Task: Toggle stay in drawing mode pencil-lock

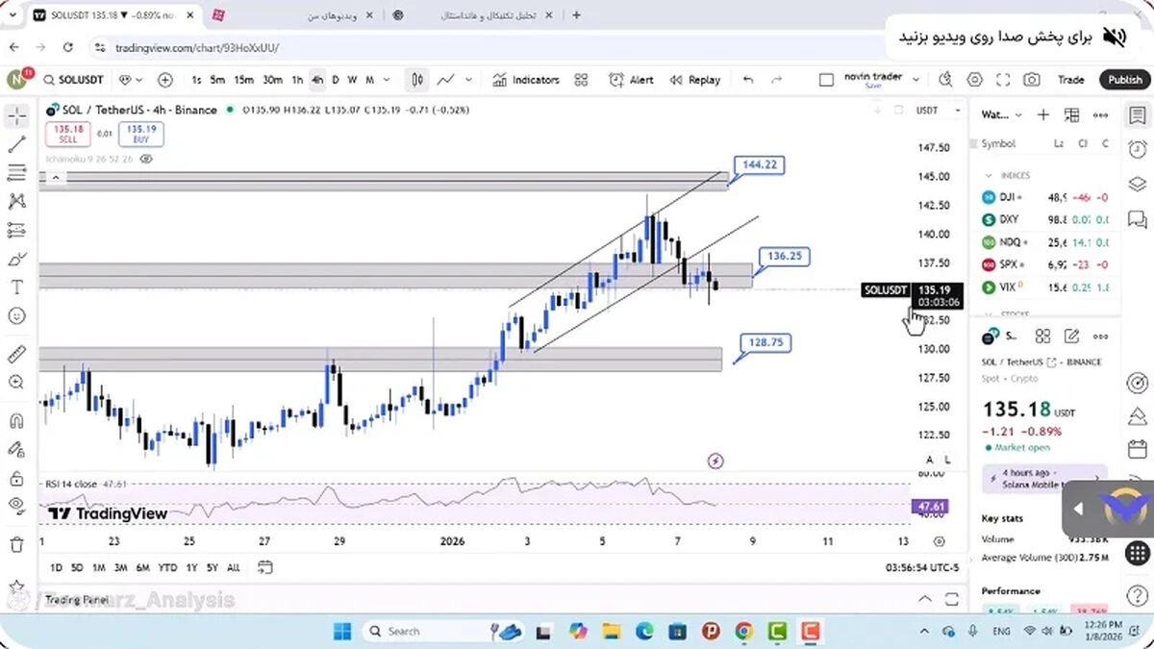Action: click(16, 449)
